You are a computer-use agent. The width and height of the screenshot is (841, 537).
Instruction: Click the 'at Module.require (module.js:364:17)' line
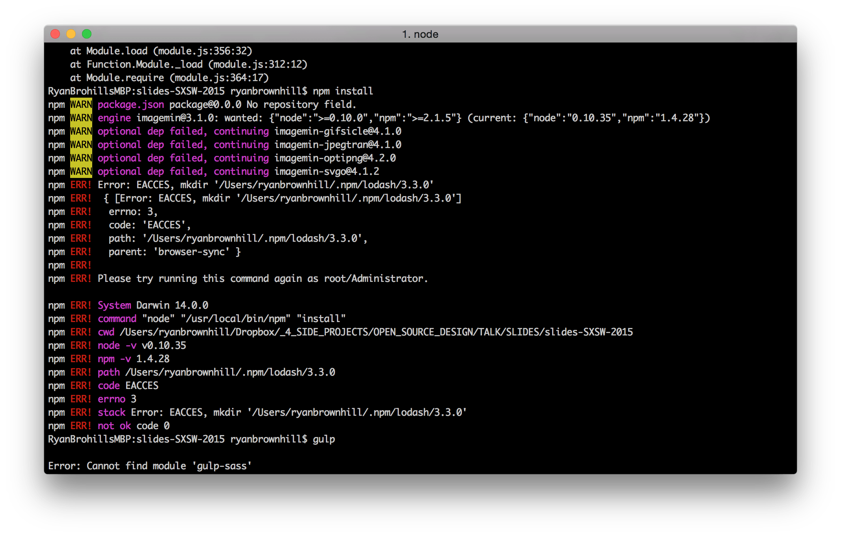(169, 78)
